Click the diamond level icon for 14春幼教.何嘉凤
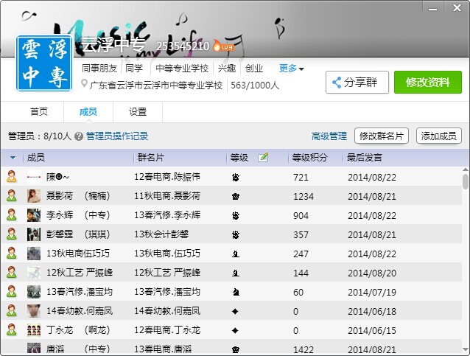The height and width of the screenshot is (356, 470). 235,311
